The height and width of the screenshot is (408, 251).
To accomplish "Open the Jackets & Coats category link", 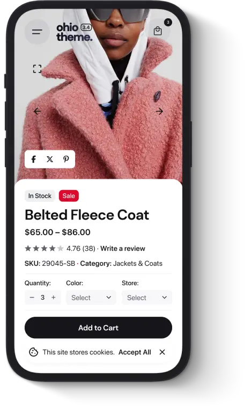I will (x=138, y=264).
